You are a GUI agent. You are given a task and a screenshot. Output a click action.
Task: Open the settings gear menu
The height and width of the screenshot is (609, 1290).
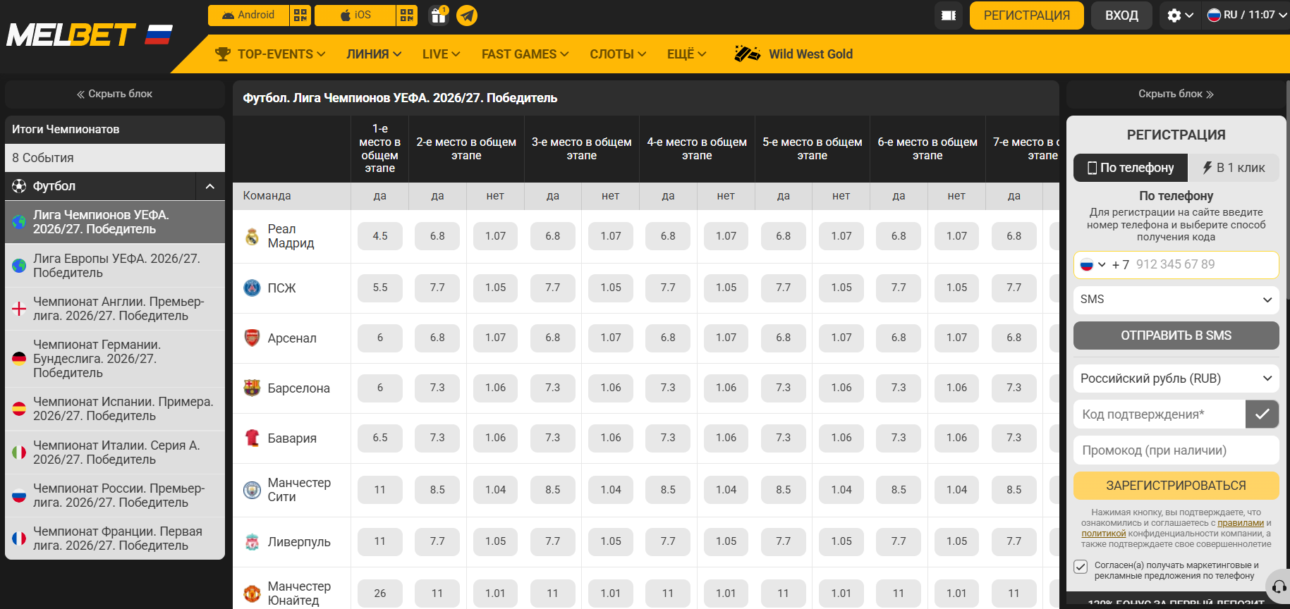(1180, 15)
